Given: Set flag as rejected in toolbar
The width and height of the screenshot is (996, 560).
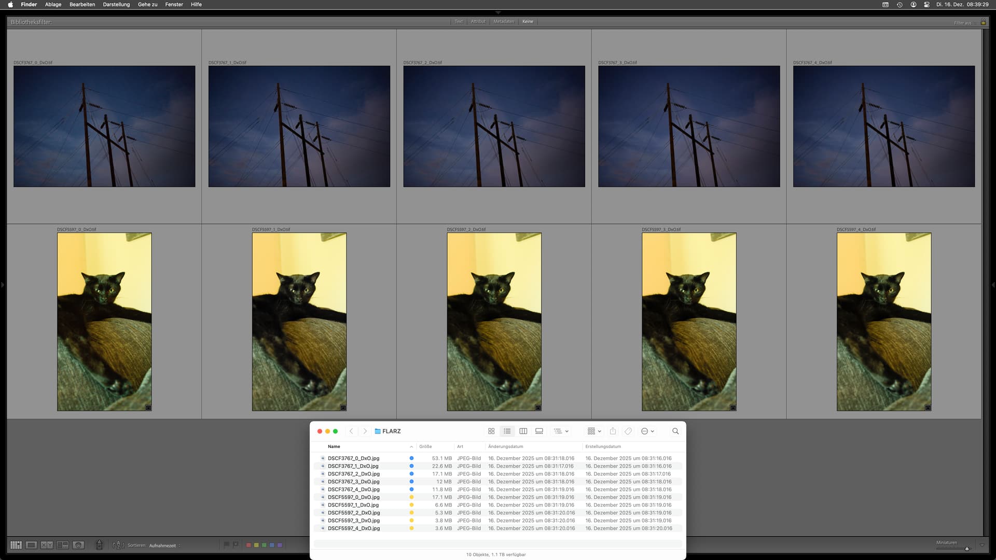Looking at the screenshot, I should point(236,545).
